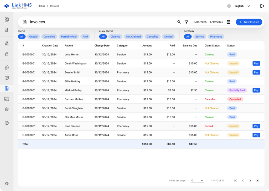The image size is (269, 191).
Task: Open the items per page dropdown
Action: (197, 181)
